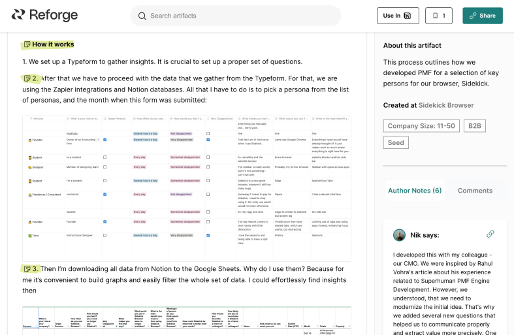514x335 pixels.
Task: Click the Share button
Action: 482,16
